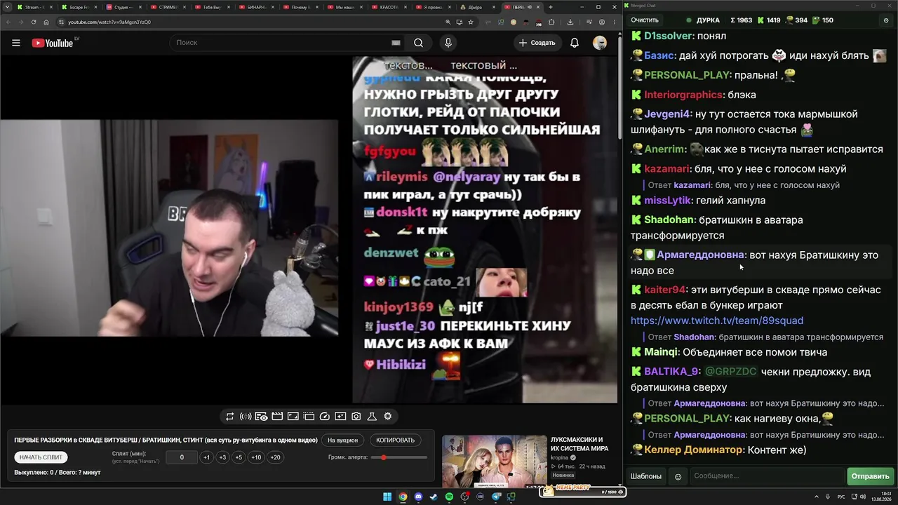Click the 'На аукцион' button
Image resolution: width=898 pixels, height=505 pixels.
[343, 440]
